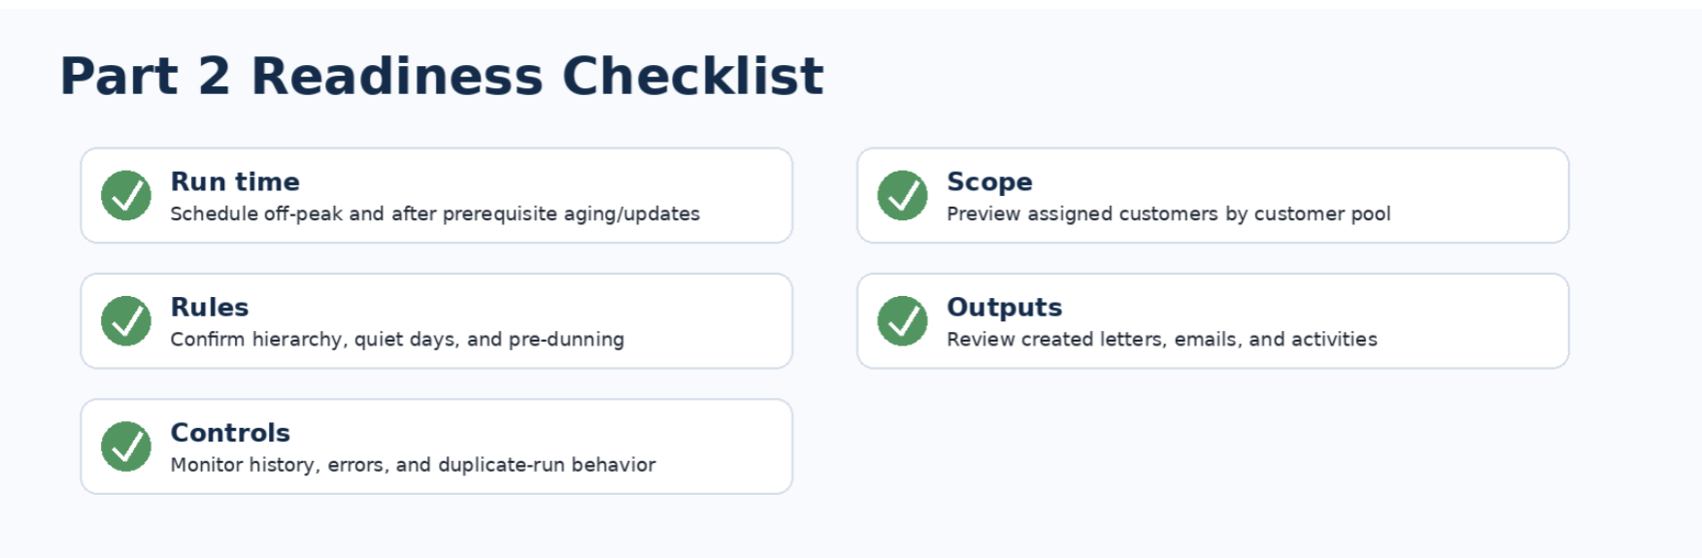The width and height of the screenshot is (1702, 558).
Task: Click the text 'Confirm hierarchy, quiet days, and pre-dunning'
Action: 397,339
